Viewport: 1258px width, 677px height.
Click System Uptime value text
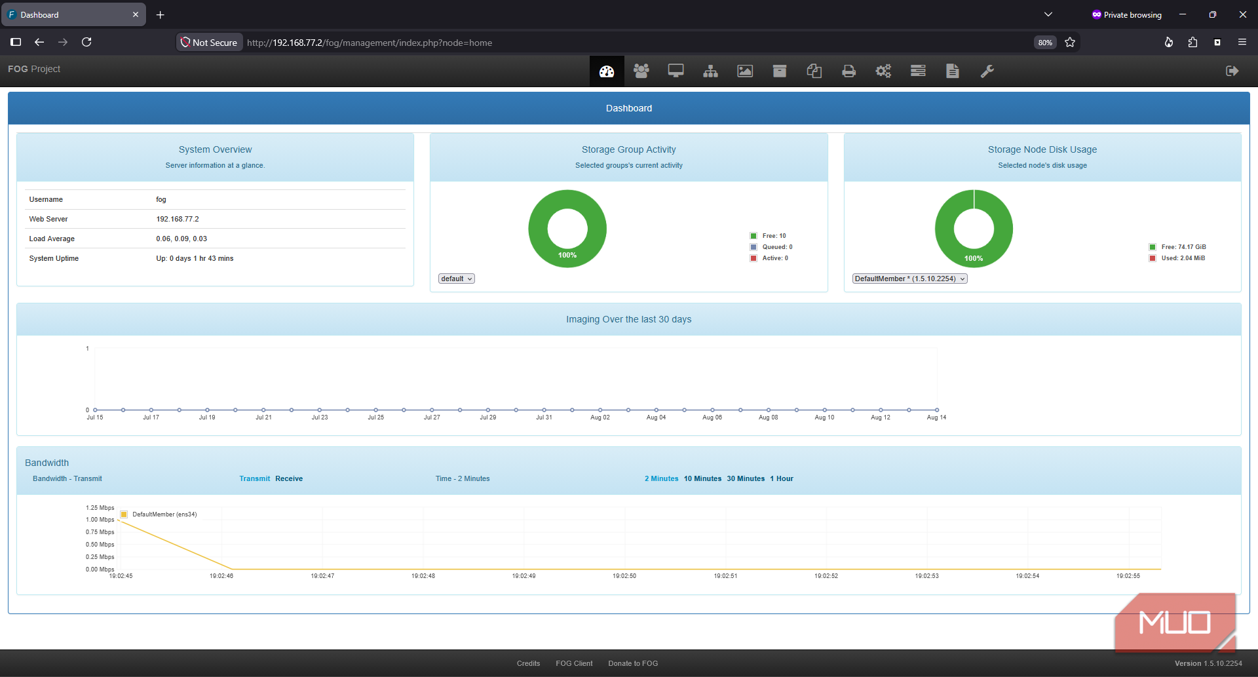(x=195, y=258)
